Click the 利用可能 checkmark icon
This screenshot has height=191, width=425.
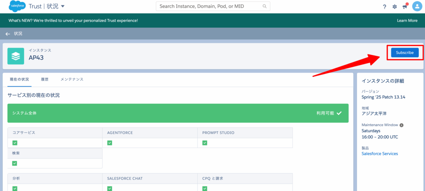(339, 113)
